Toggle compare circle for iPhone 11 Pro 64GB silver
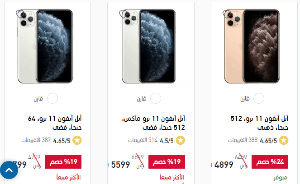 point(52,98)
